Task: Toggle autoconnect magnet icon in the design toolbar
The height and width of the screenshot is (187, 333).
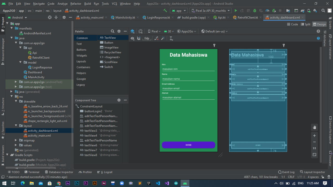Action: point(139,38)
